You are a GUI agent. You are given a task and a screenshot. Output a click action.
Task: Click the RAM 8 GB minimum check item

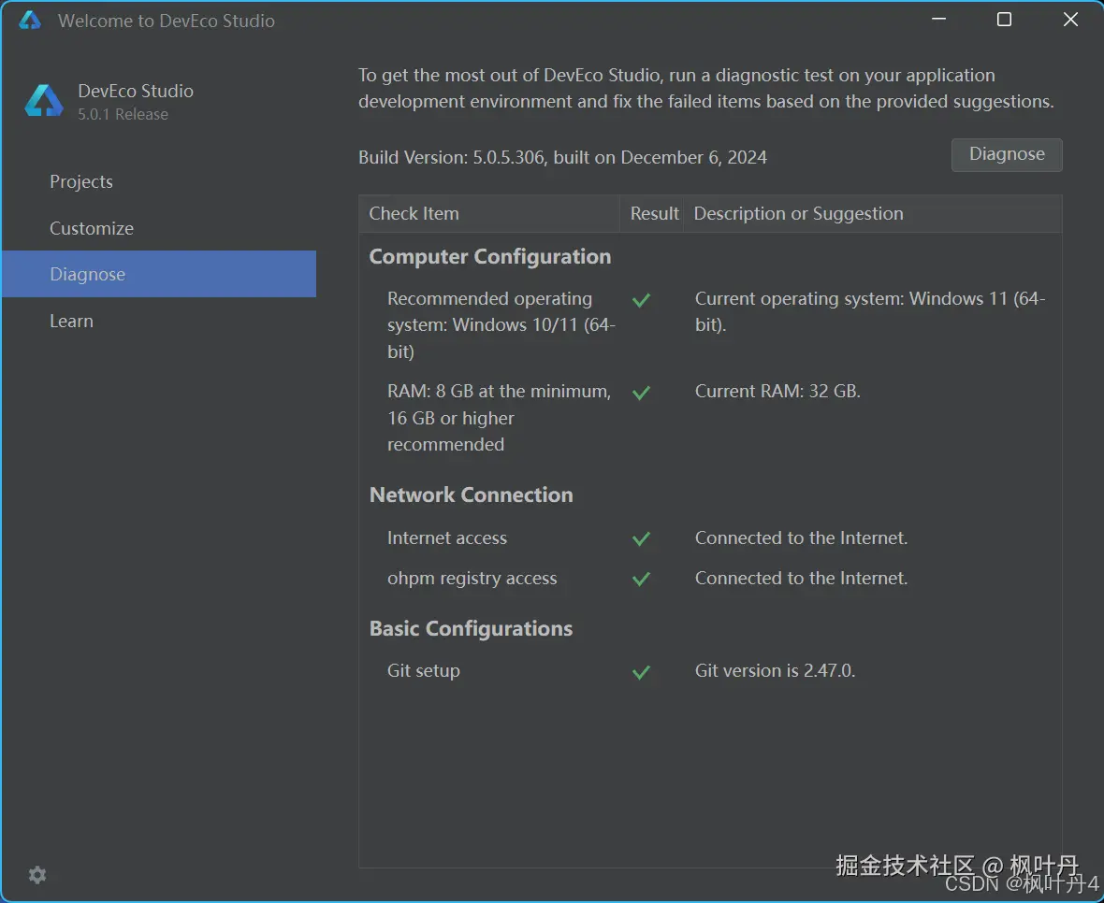point(500,418)
